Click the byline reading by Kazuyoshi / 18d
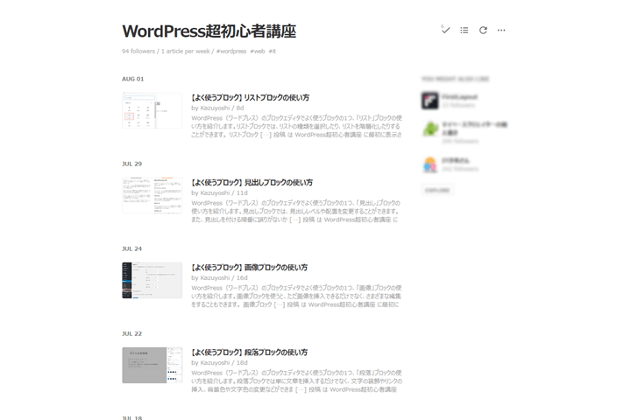This screenshot has height=420, width=631. (219, 362)
